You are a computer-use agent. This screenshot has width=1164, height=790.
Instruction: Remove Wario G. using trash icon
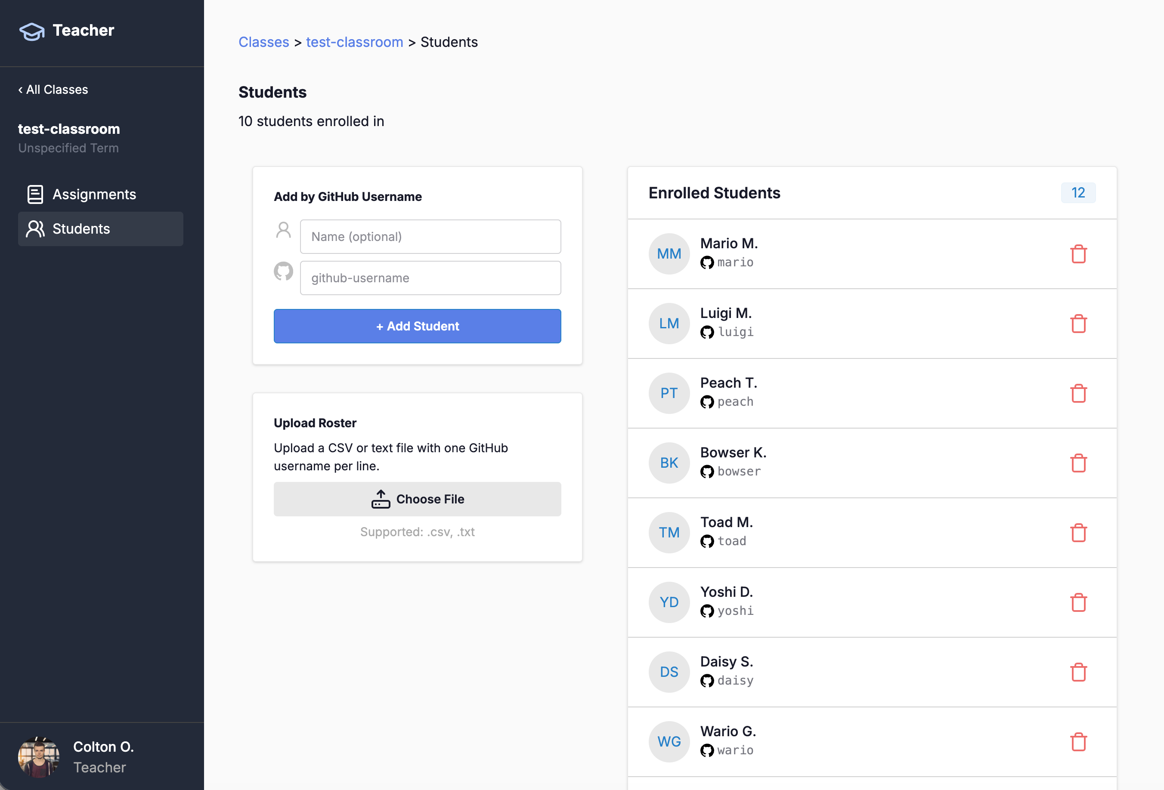point(1078,742)
